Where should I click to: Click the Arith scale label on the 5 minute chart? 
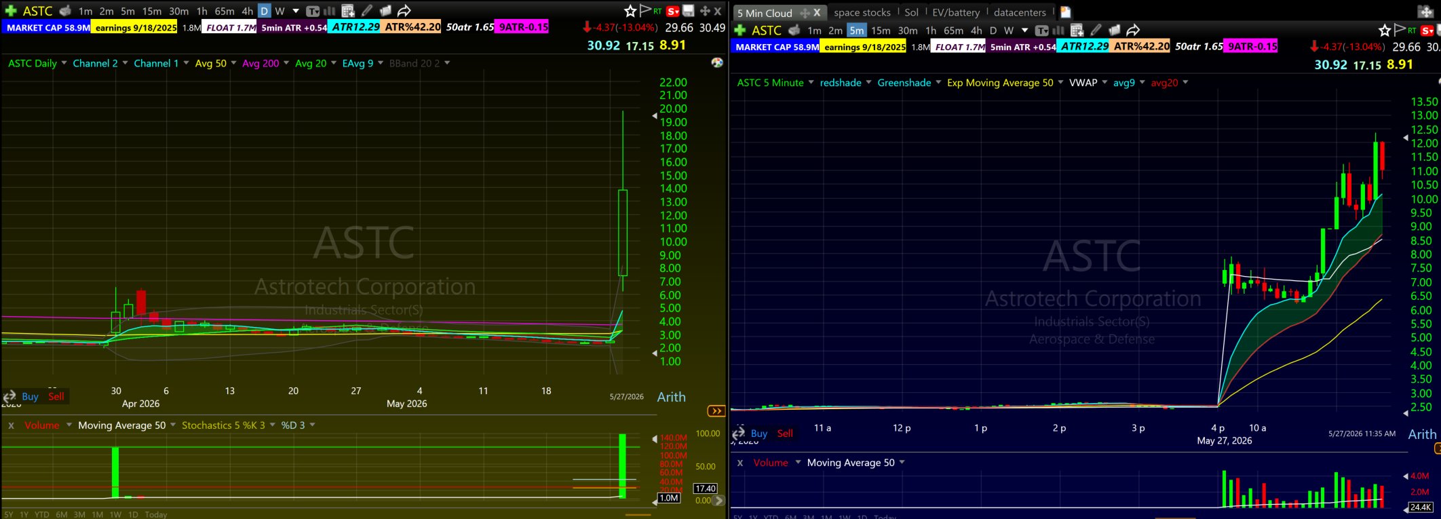point(1423,434)
